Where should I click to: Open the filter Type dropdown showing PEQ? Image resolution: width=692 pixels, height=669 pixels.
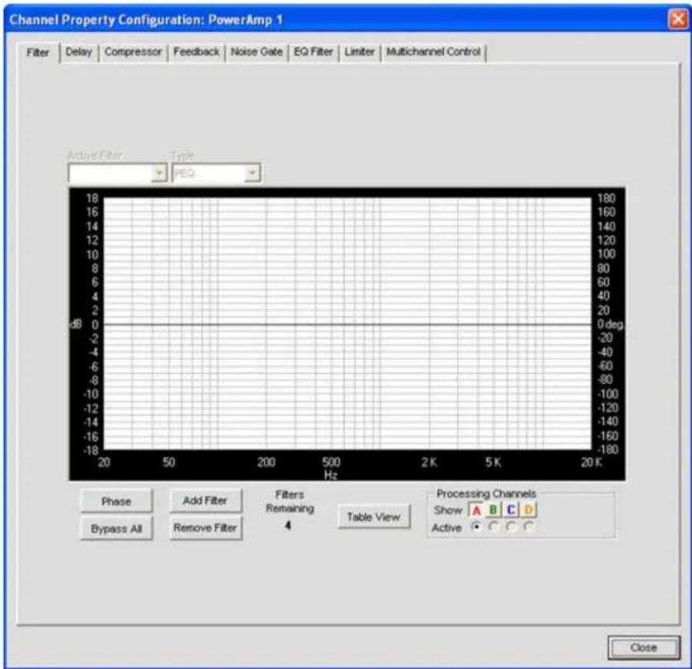(216, 172)
